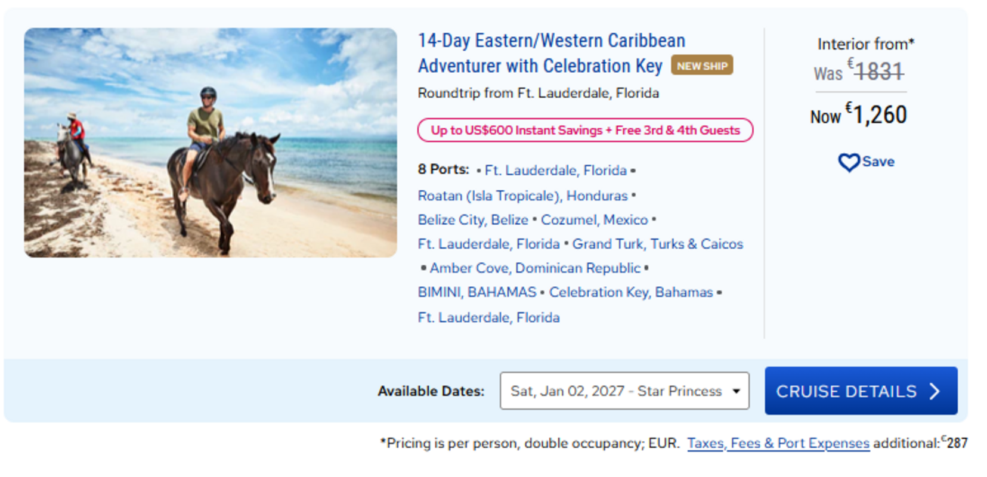The image size is (987, 477).
Task: Click the CRUISE DETAILS button
Action: pyautogui.click(x=861, y=391)
